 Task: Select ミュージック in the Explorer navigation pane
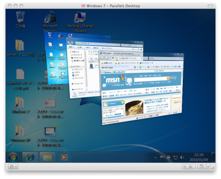[x=78, y=78]
